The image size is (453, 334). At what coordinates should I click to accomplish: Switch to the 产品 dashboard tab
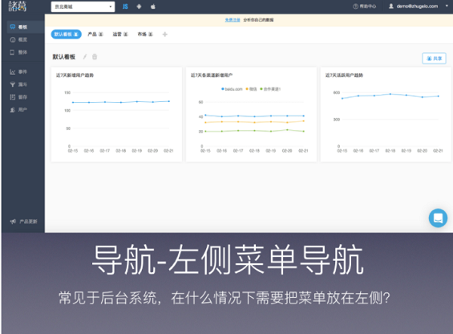[95, 35]
